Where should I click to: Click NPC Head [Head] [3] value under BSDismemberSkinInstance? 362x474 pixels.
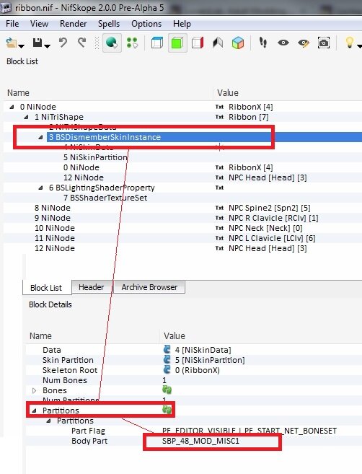point(268,177)
